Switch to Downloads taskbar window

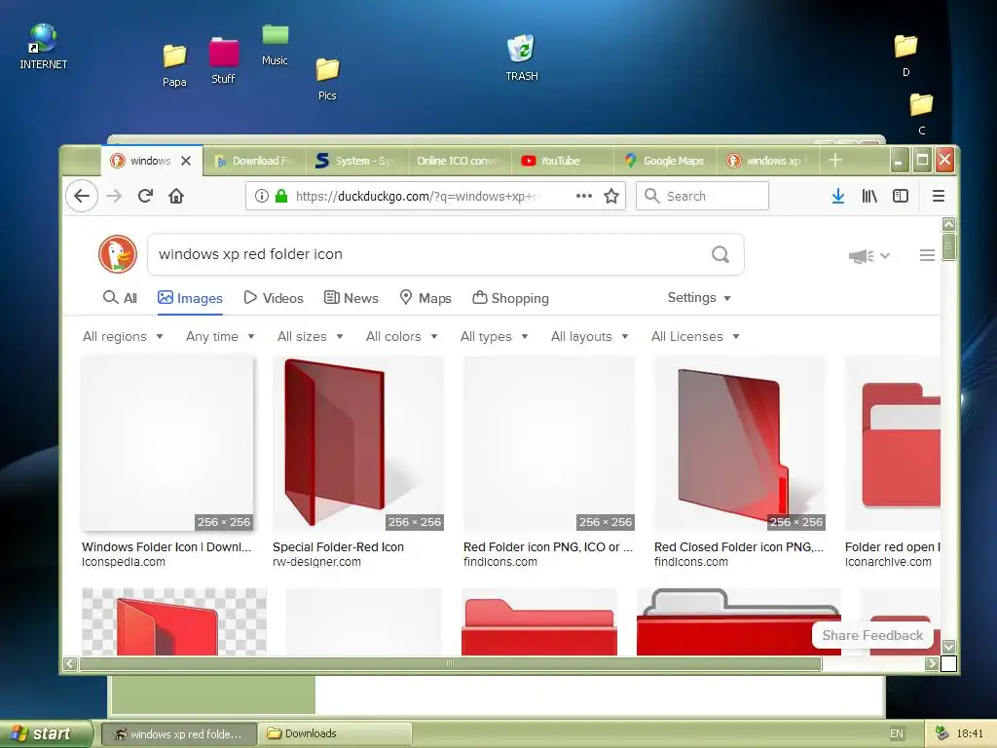click(x=335, y=733)
